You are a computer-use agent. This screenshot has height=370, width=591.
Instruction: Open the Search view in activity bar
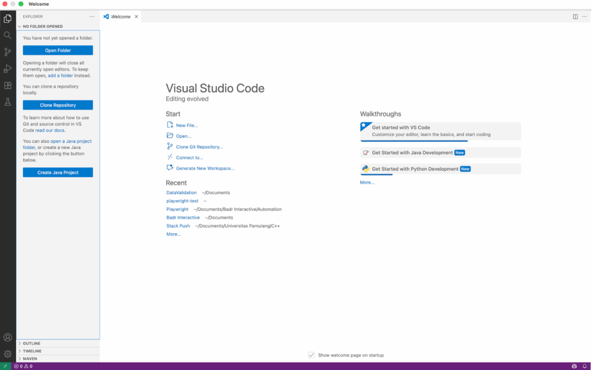point(8,35)
